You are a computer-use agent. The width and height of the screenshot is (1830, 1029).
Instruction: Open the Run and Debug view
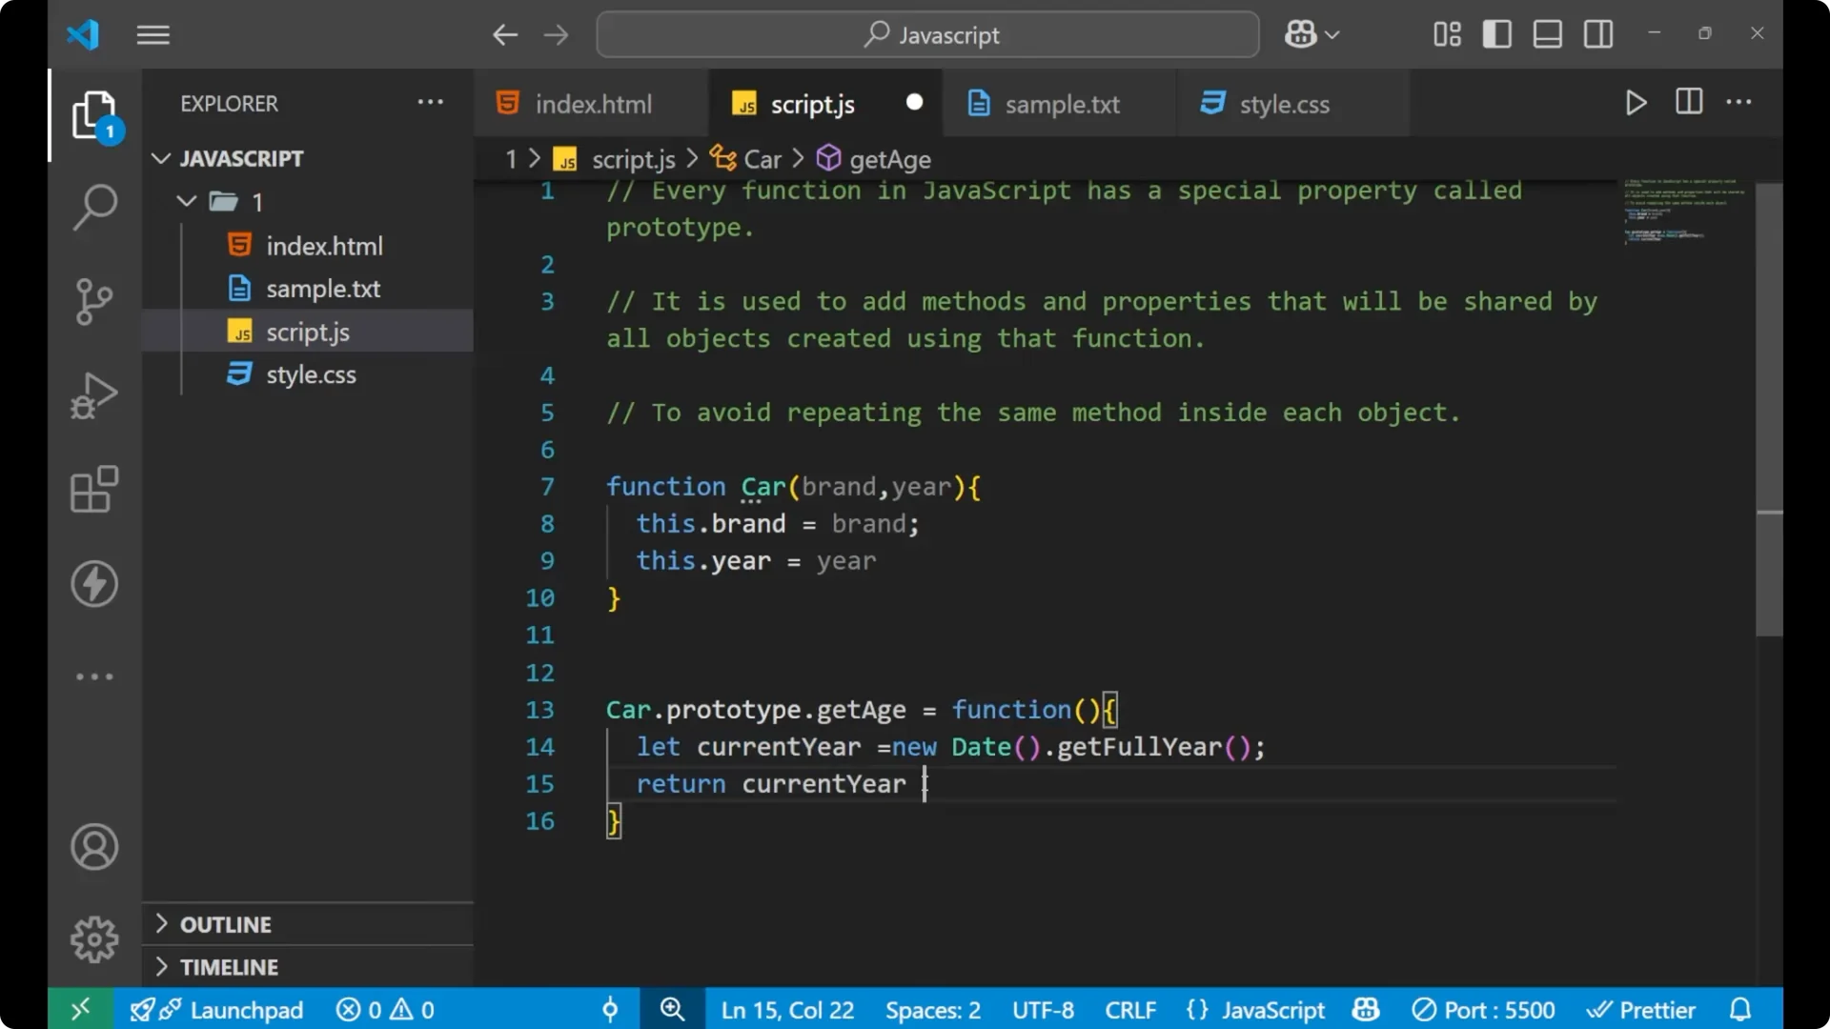click(95, 394)
